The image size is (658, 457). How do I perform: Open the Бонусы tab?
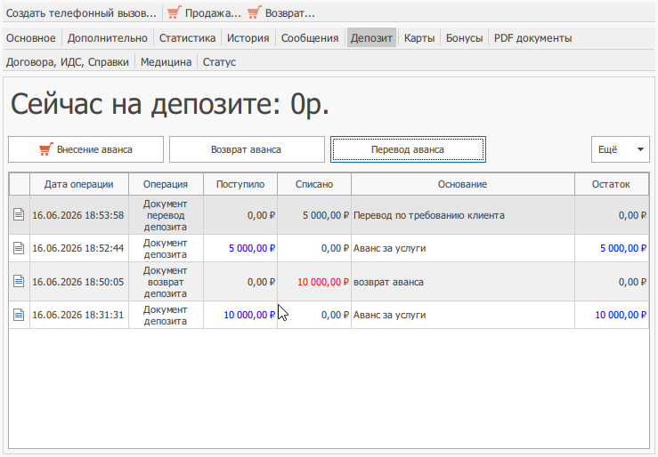click(x=464, y=38)
